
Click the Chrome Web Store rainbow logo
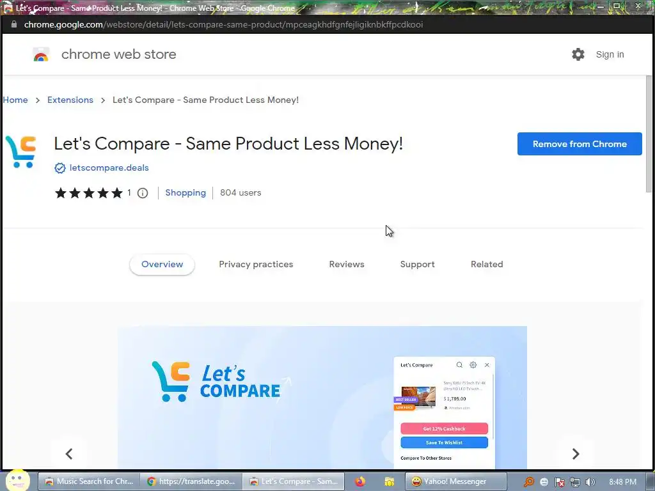[x=41, y=55]
